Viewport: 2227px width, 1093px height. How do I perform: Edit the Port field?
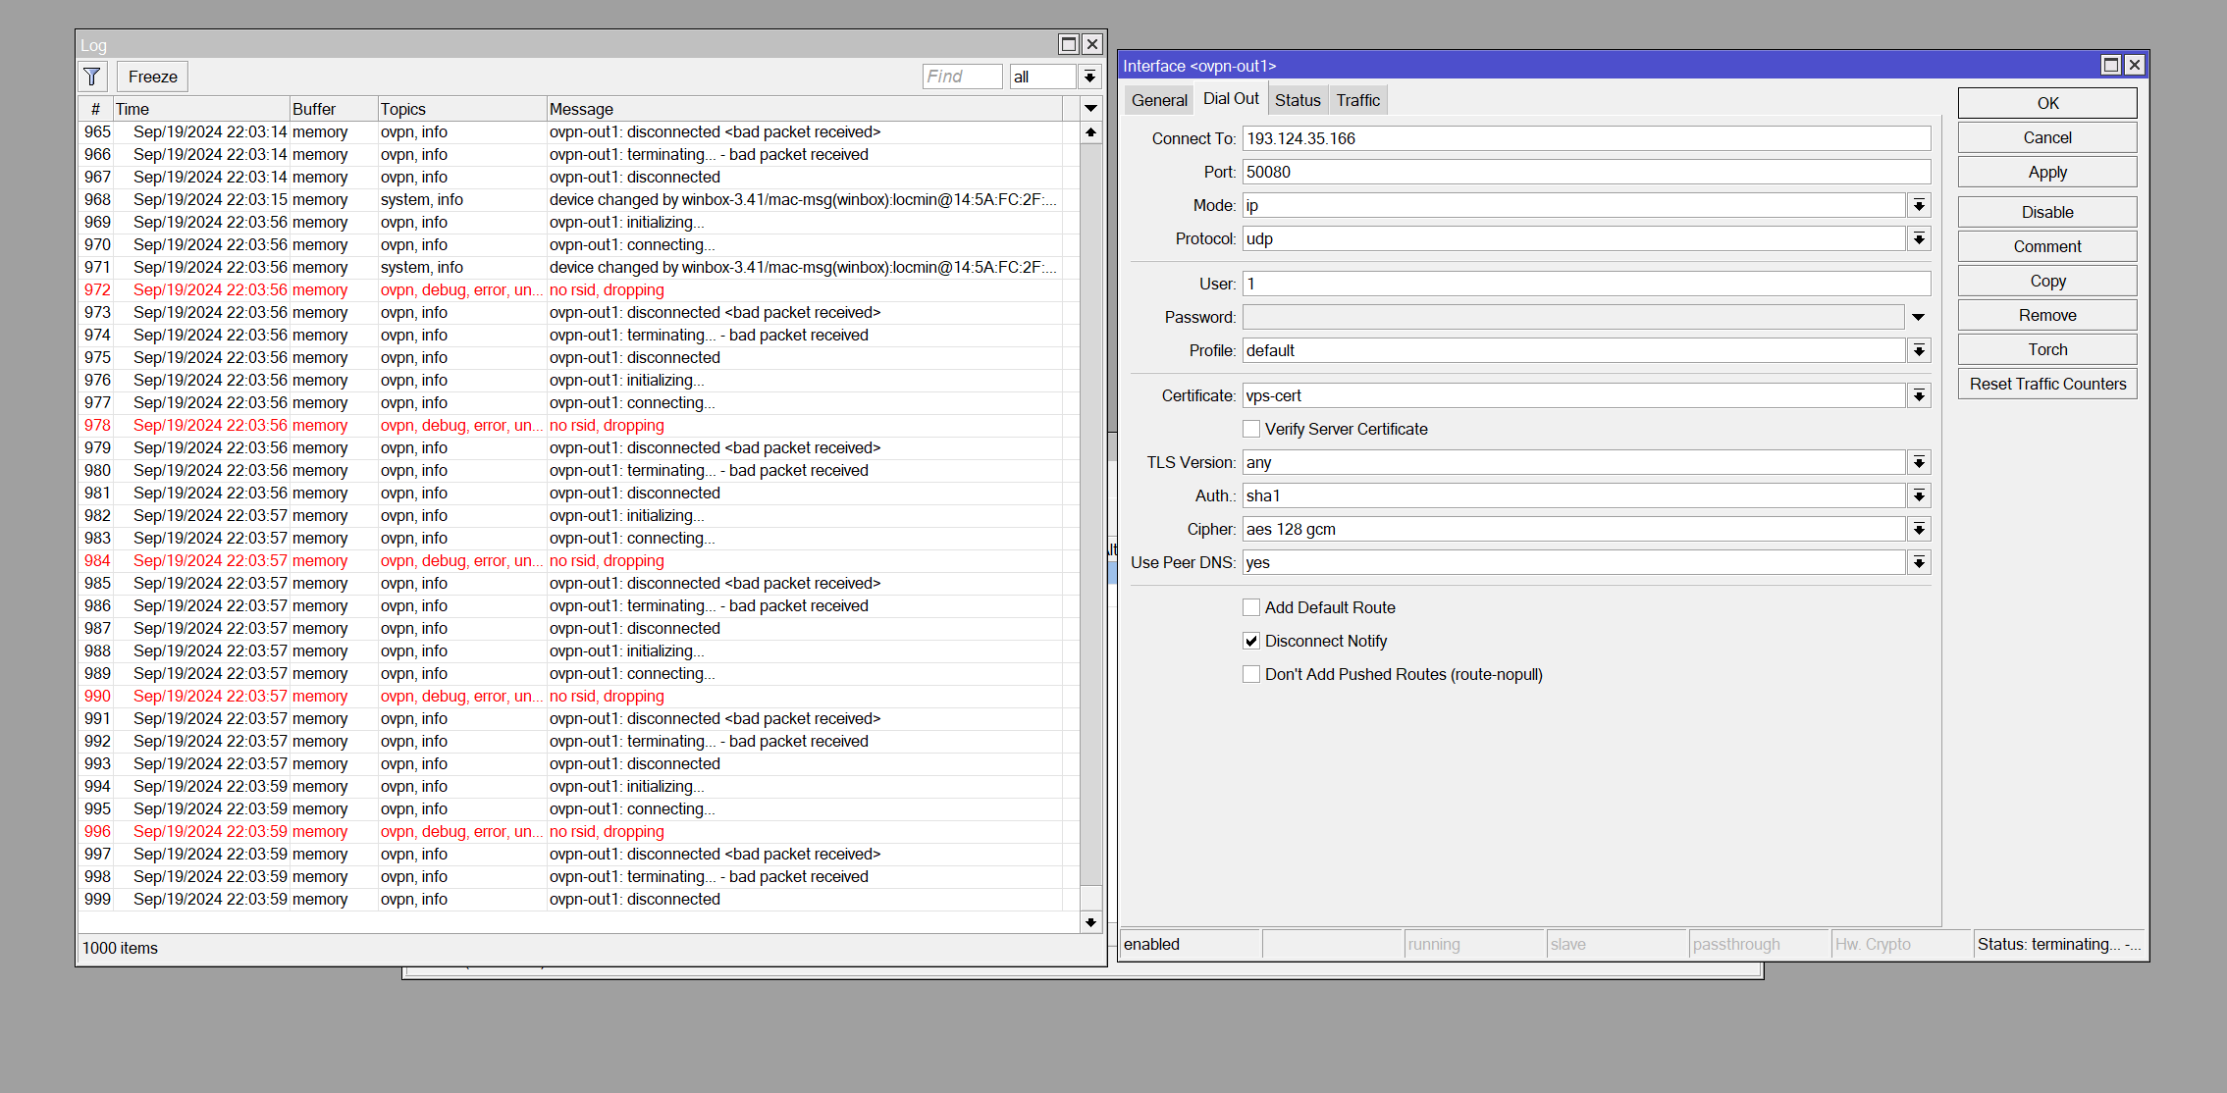coord(1586,172)
